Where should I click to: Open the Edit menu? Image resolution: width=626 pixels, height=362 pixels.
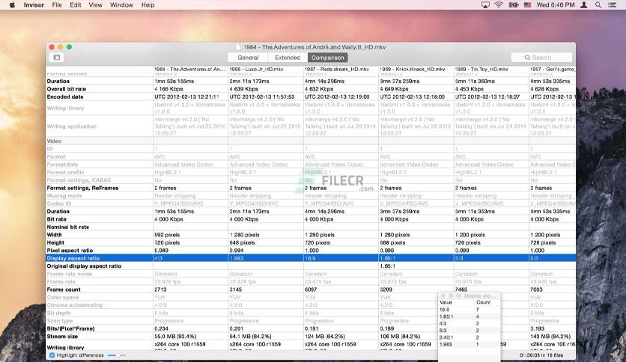click(76, 4)
